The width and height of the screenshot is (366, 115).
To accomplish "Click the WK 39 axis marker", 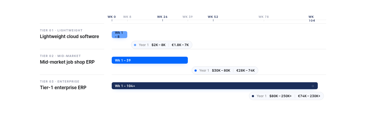I will pos(188,17).
